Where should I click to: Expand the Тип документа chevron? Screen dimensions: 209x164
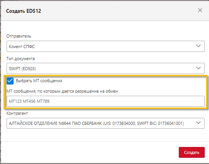pyautogui.click(x=199, y=68)
